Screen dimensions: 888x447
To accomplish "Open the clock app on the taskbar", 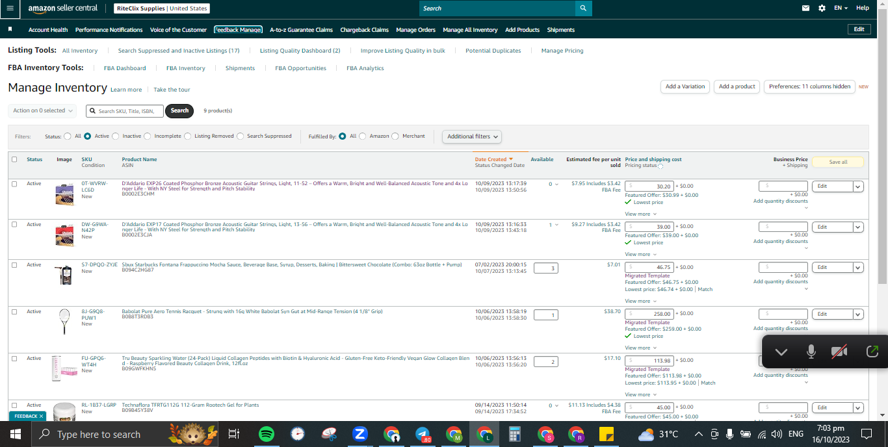I will pyautogui.click(x=297, y=434).
